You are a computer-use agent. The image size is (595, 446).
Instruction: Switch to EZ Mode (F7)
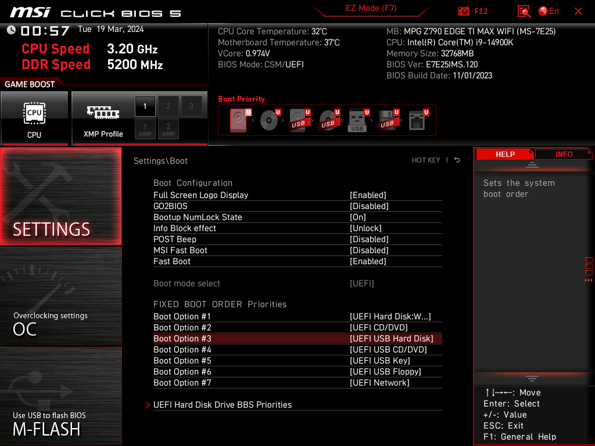[x=371, y=8]
